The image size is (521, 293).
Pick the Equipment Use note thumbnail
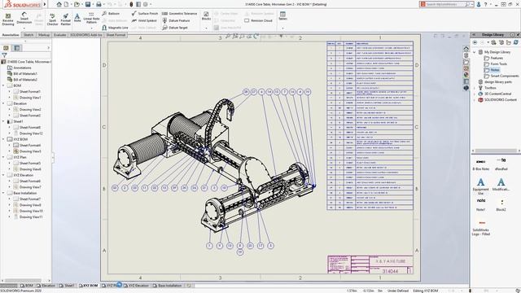coord(481,186)
